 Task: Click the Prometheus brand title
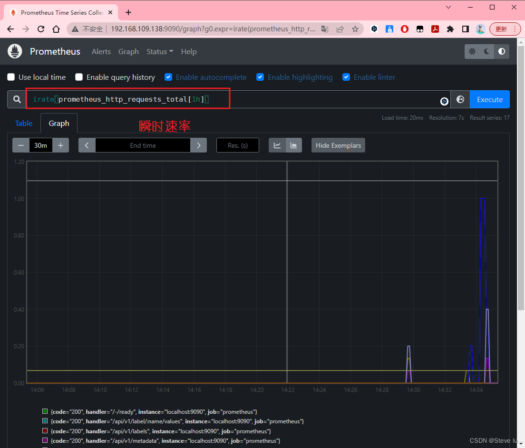[55, 51]
